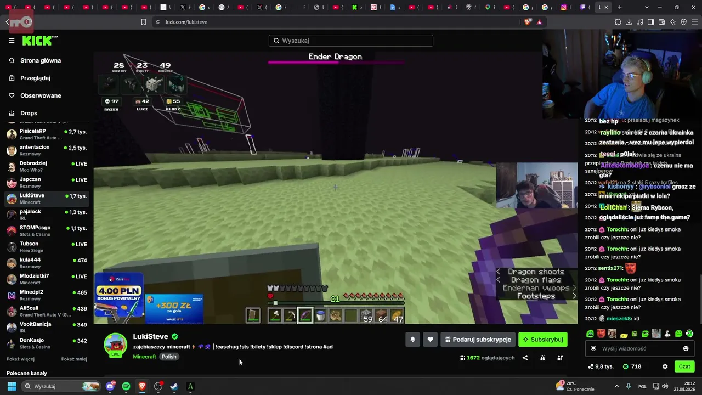Open VooltBanicja channel from sidebar
The width and height of the screenshot is (702, 395).
47,327
